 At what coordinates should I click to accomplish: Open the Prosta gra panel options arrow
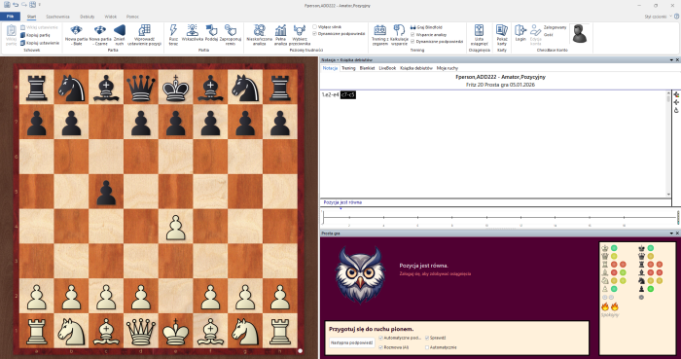click(x=671, y=233)
